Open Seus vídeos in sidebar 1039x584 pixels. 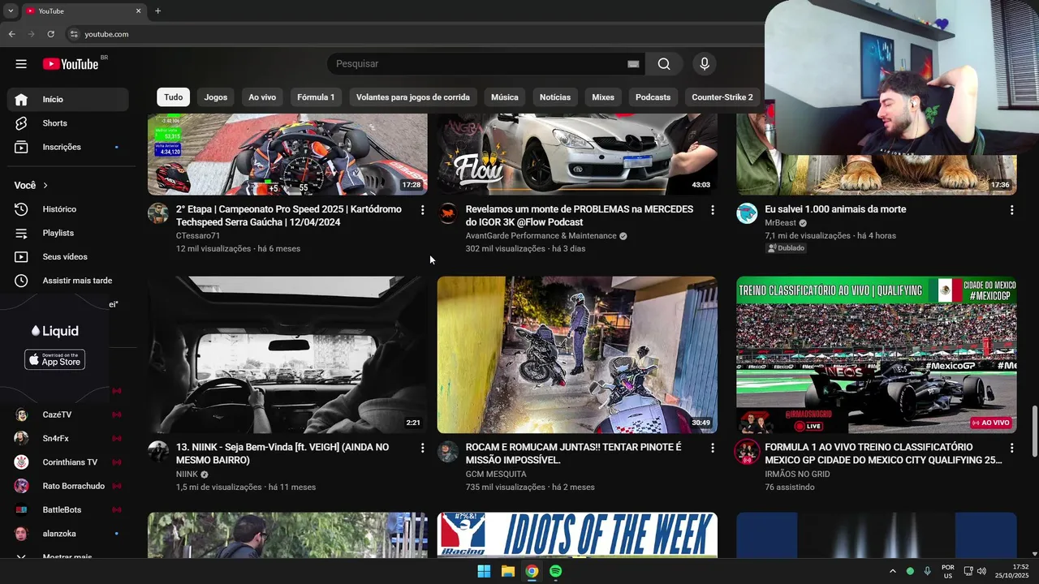point(67,257)
